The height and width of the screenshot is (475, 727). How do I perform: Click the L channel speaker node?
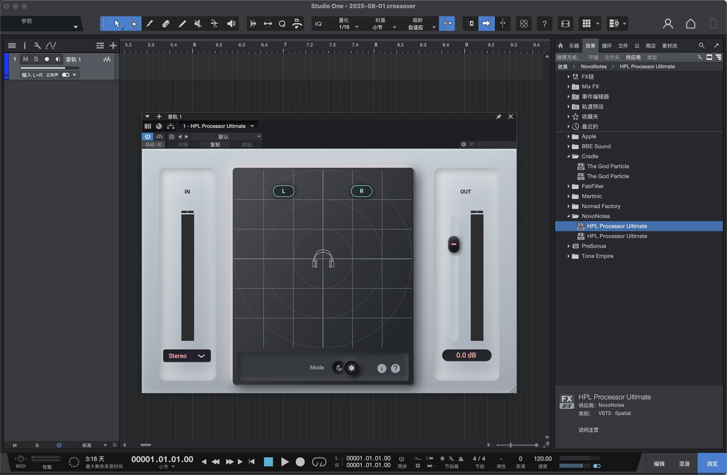tap(284, 191)
